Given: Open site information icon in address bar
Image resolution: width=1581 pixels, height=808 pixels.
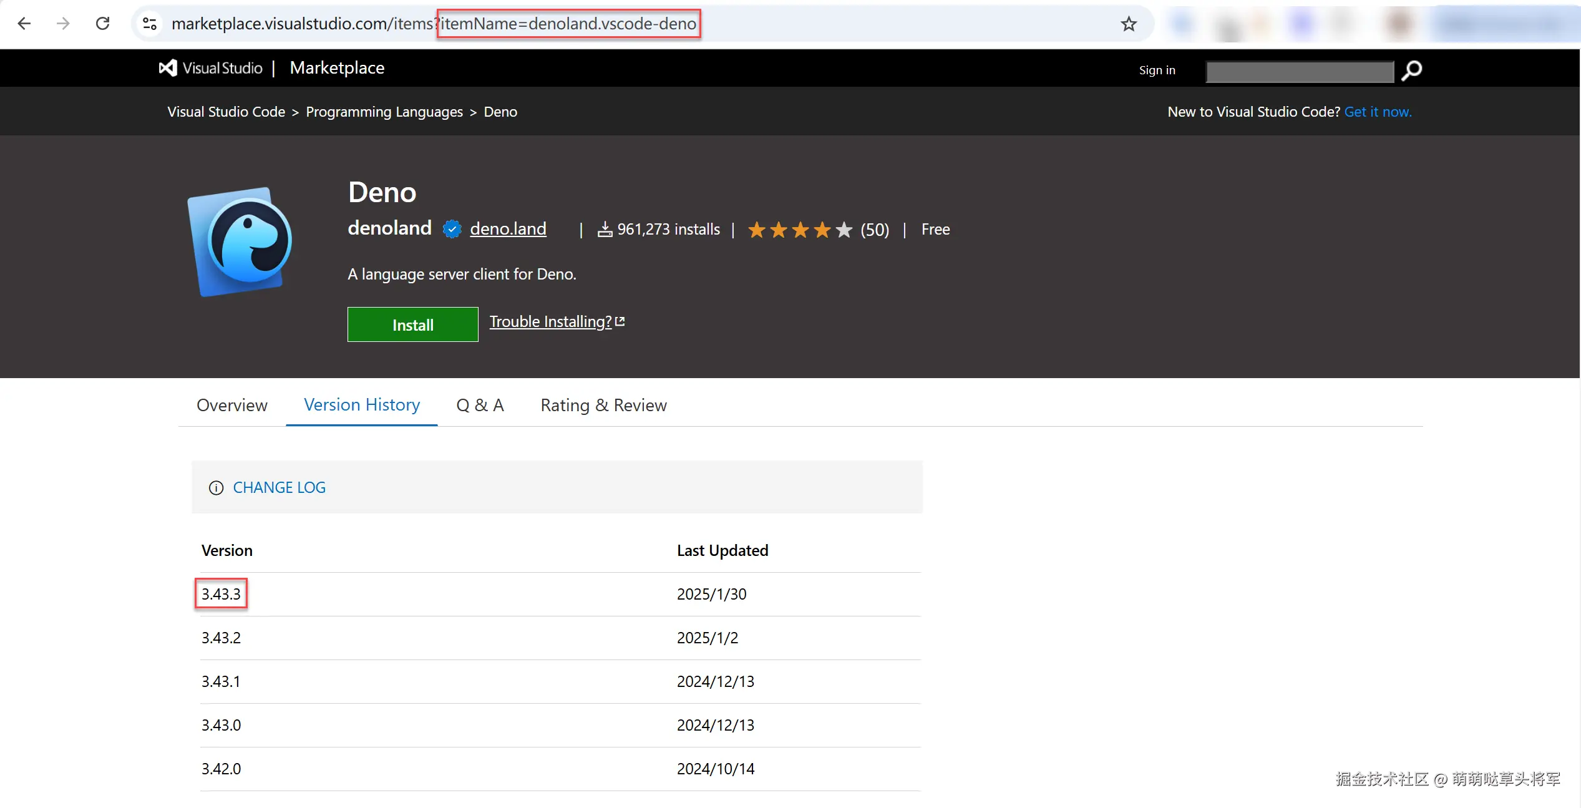Looking at the screenshot, I should [150, 24].
